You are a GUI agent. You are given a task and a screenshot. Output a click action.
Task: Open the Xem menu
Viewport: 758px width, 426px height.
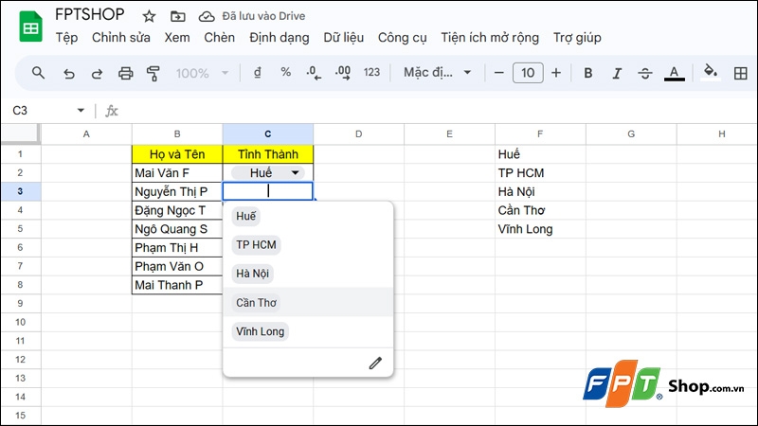pyautogui.click(x=177, y=38)
